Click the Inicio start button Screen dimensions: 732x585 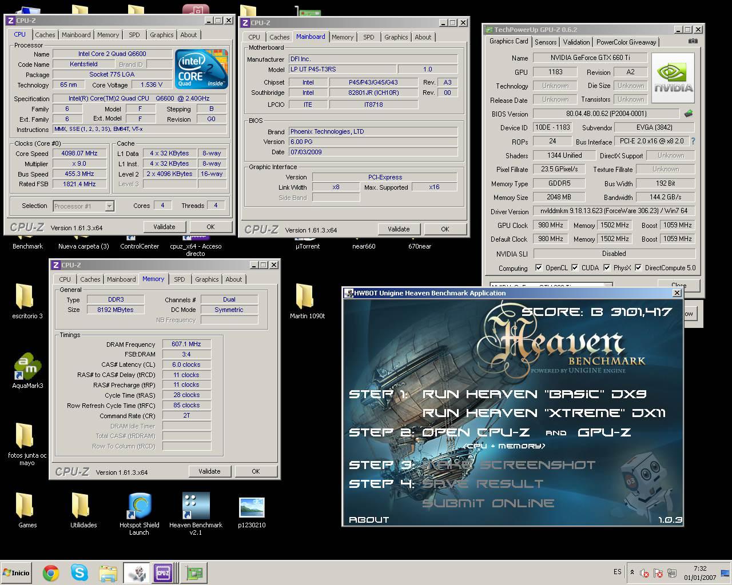(x=16, y=572)
